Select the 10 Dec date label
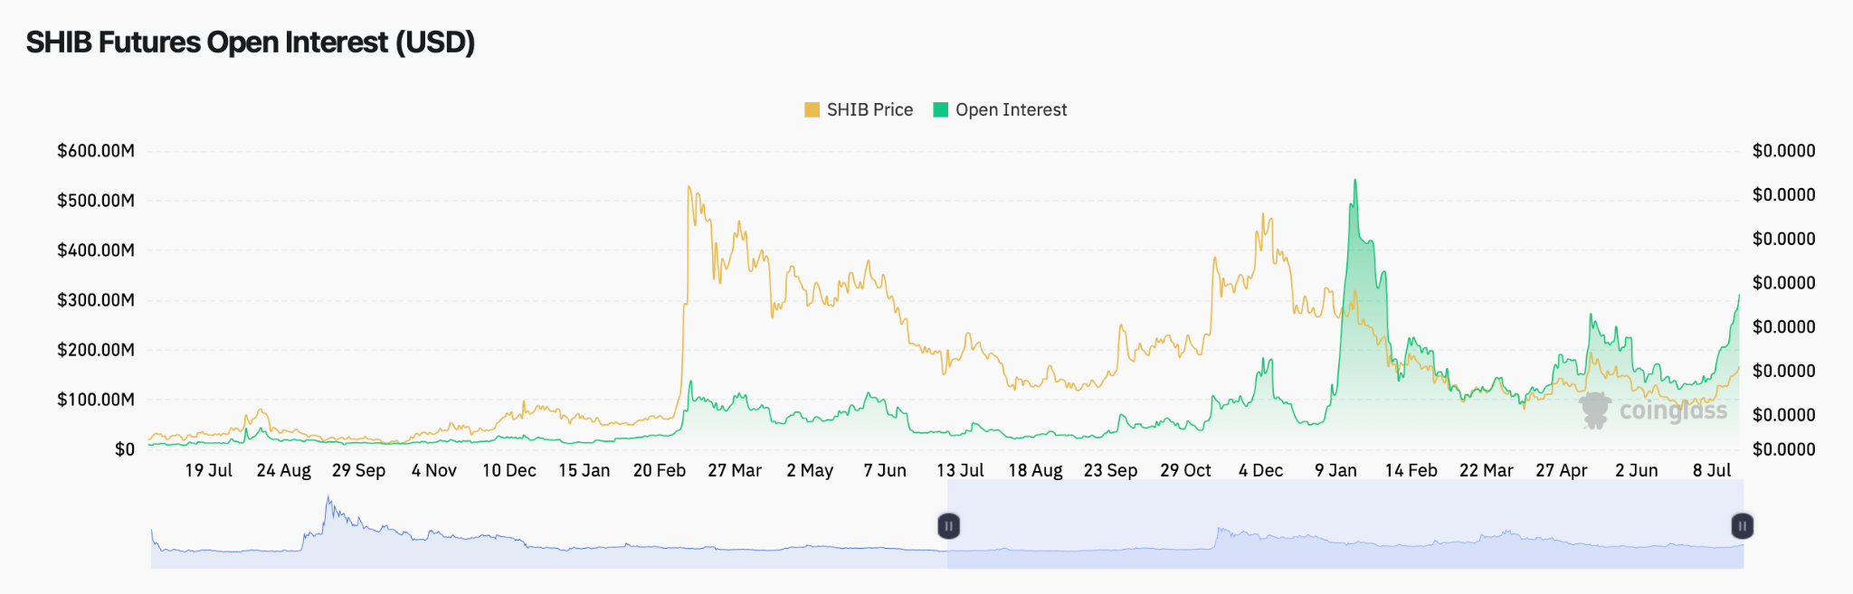 [x=509, y=470]
